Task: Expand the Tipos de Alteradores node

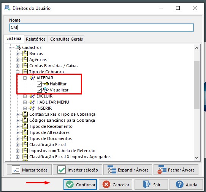Action: [x=17, y=132]
